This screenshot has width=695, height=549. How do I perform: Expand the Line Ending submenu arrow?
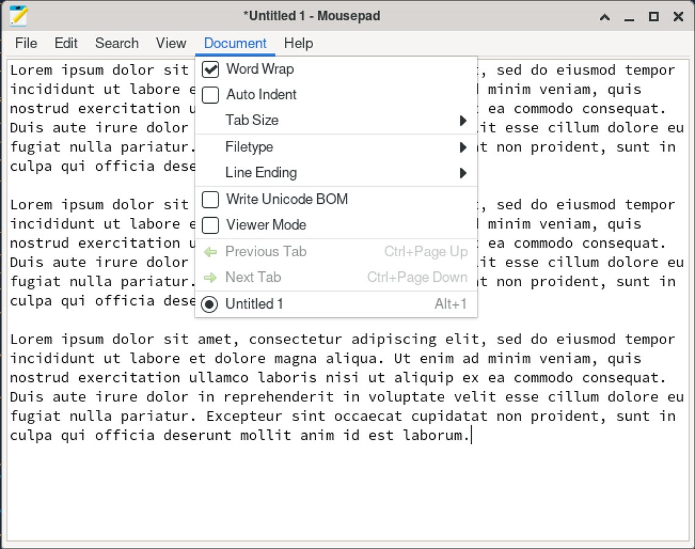[x=463, y=173]
